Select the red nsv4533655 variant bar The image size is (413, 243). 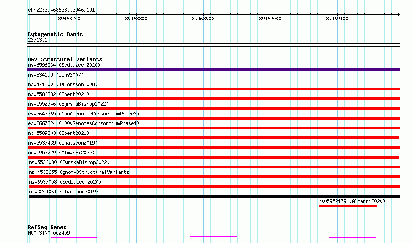[214, 177]
